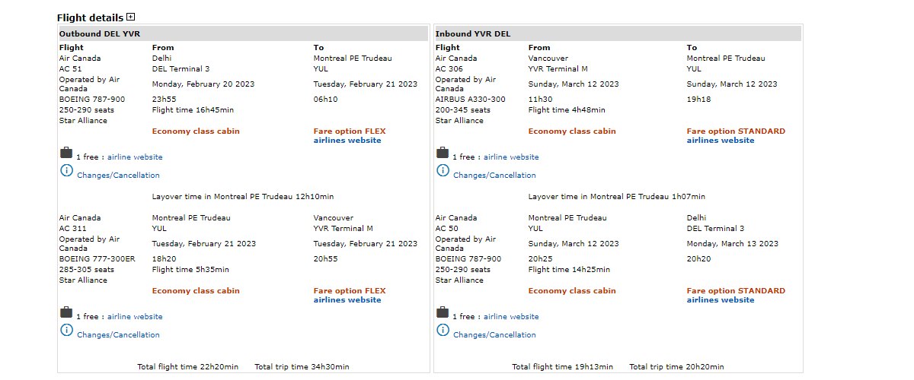Image resolution: width=914 pixels, height=380 pixels.
Task: Open the baggage airline website link for AC 311
Action: pos(135,317)
